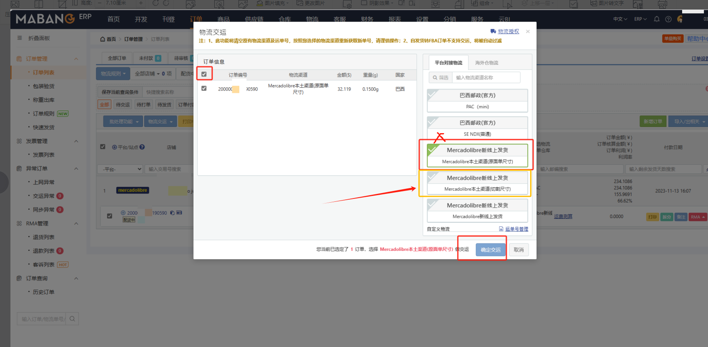Open the help question-mark icon in header
708x347 pixels.
(x=668, y=19)
